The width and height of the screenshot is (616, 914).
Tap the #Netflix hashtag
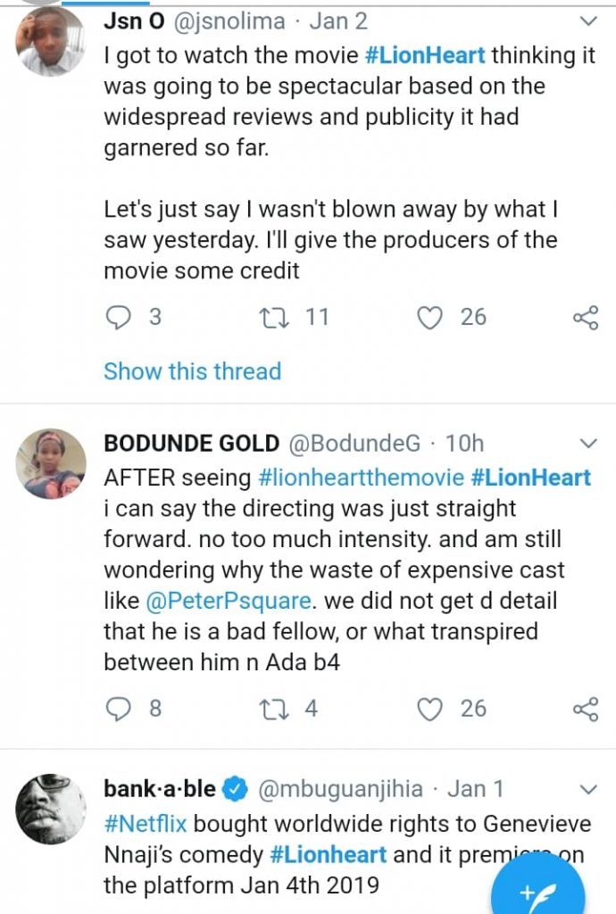(146, 823)
